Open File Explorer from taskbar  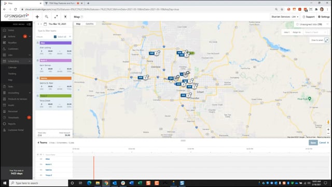[x=98, y=183]
